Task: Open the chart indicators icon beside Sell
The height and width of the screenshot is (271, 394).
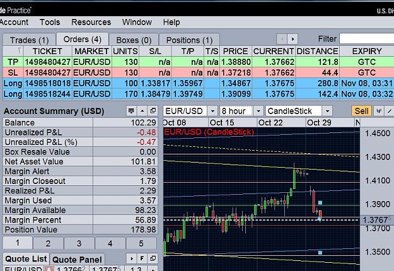Action: pyautogui.click(x=379, y=111)
